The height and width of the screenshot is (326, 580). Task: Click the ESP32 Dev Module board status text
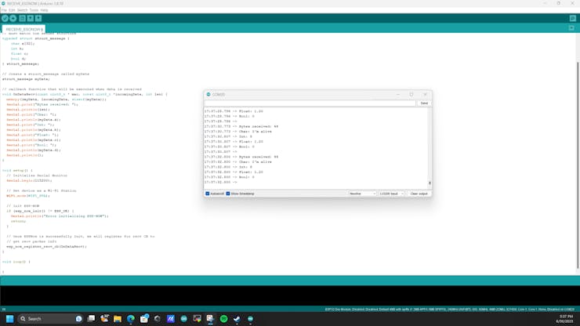coord(450,310)
